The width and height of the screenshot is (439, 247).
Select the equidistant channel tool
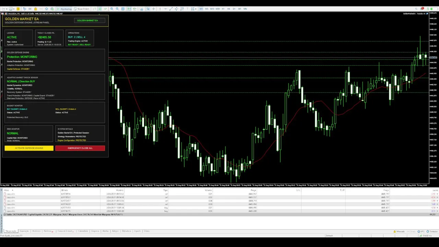pyautogui.click(x=177, y=9)
